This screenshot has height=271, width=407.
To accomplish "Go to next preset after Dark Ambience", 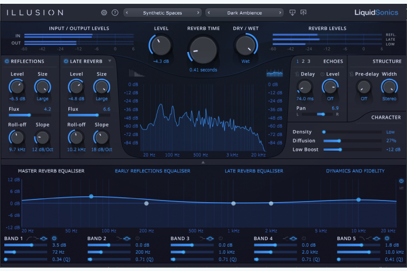I will (280, 12).
